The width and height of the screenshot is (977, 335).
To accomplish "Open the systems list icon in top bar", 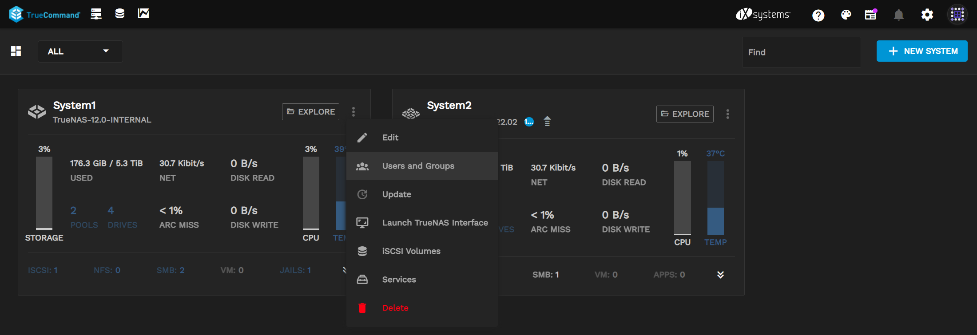I will pyautogui.click(x=96, y=14).
